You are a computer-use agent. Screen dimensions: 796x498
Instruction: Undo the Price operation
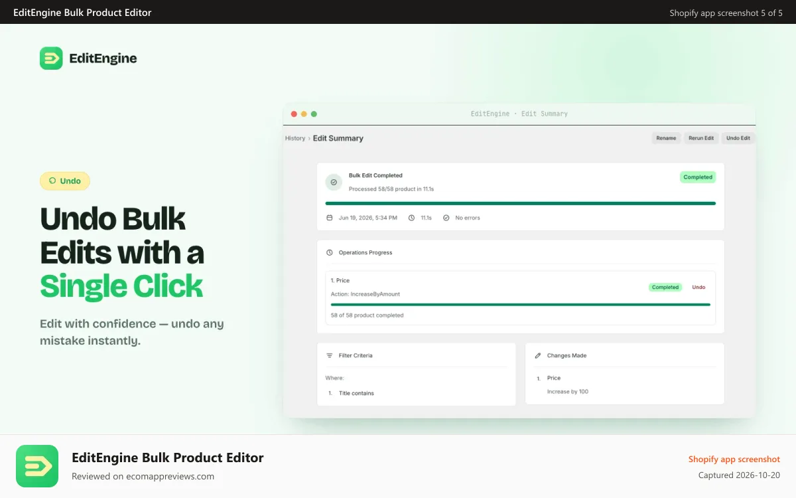[x=698, y=288]
